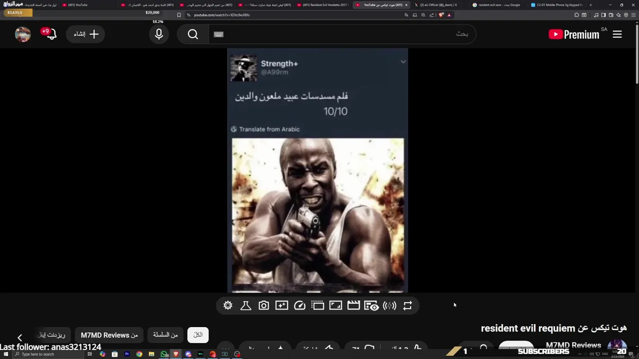Select the 'الكل' filter chip

[x=198, y=335]
